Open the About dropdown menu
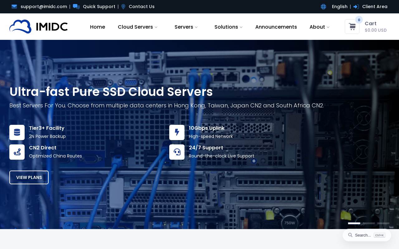 pos(320,27)
